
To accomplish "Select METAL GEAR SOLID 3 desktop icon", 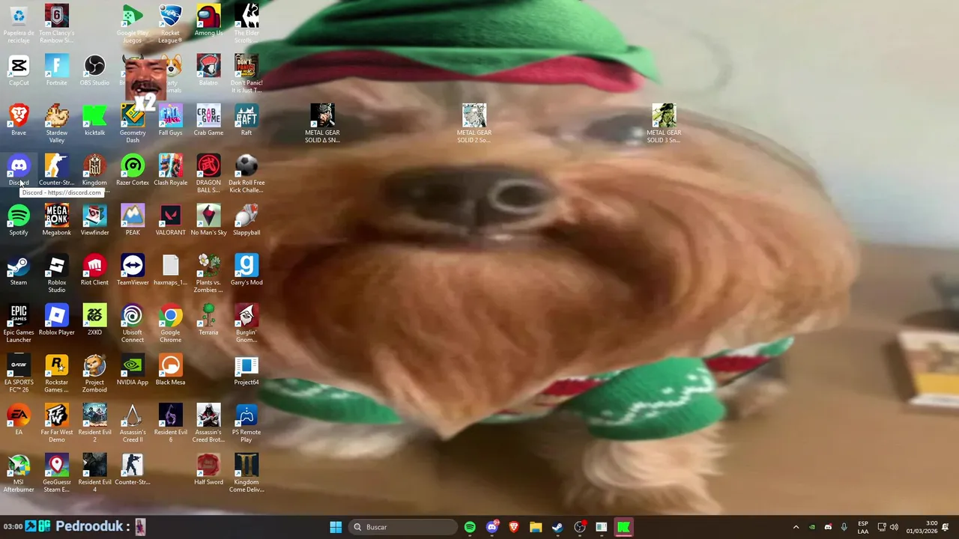I will pyautogui.click(x=664, y=124).
